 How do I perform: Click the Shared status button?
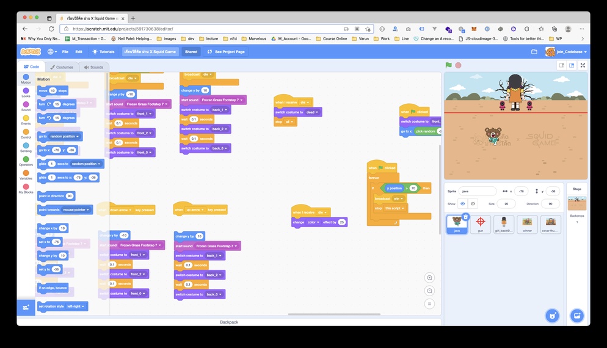[191, 51]
